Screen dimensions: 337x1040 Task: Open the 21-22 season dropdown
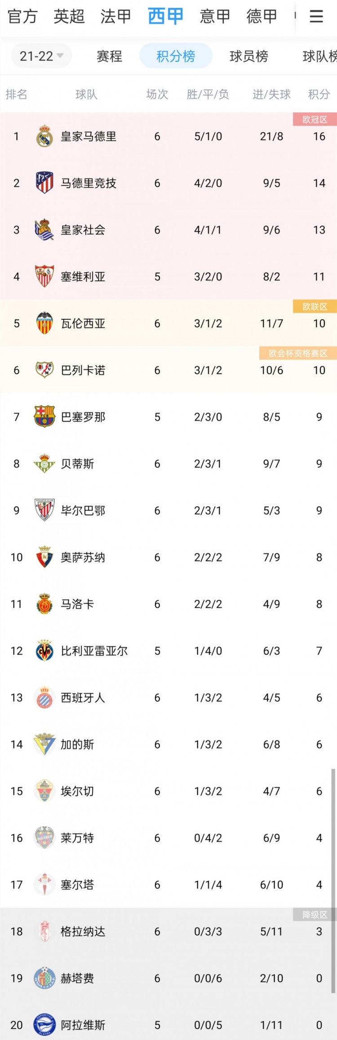[x=41, y=55]
